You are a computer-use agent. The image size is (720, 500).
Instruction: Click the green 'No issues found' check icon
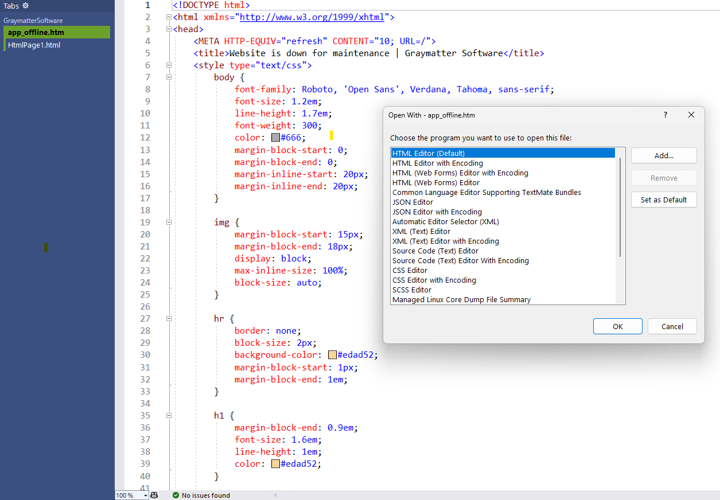coord(176,495)
